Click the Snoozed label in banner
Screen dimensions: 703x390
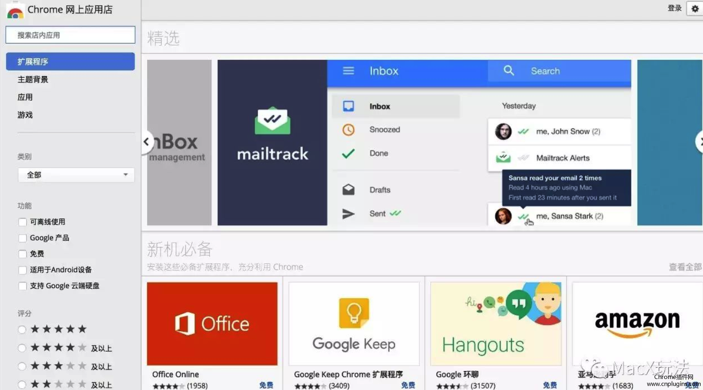384,130
